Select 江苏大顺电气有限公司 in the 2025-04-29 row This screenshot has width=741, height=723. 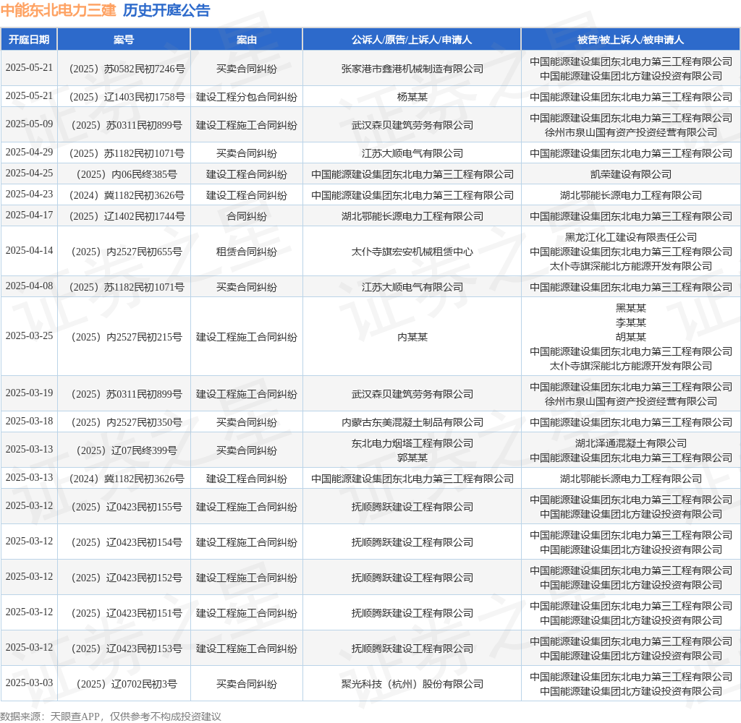pos(412,153)
